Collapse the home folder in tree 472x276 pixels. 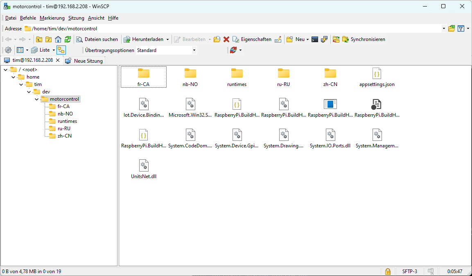pyautogui.click(x=13, y=77)
